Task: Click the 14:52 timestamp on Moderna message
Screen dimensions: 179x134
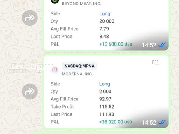Action: 149,122
